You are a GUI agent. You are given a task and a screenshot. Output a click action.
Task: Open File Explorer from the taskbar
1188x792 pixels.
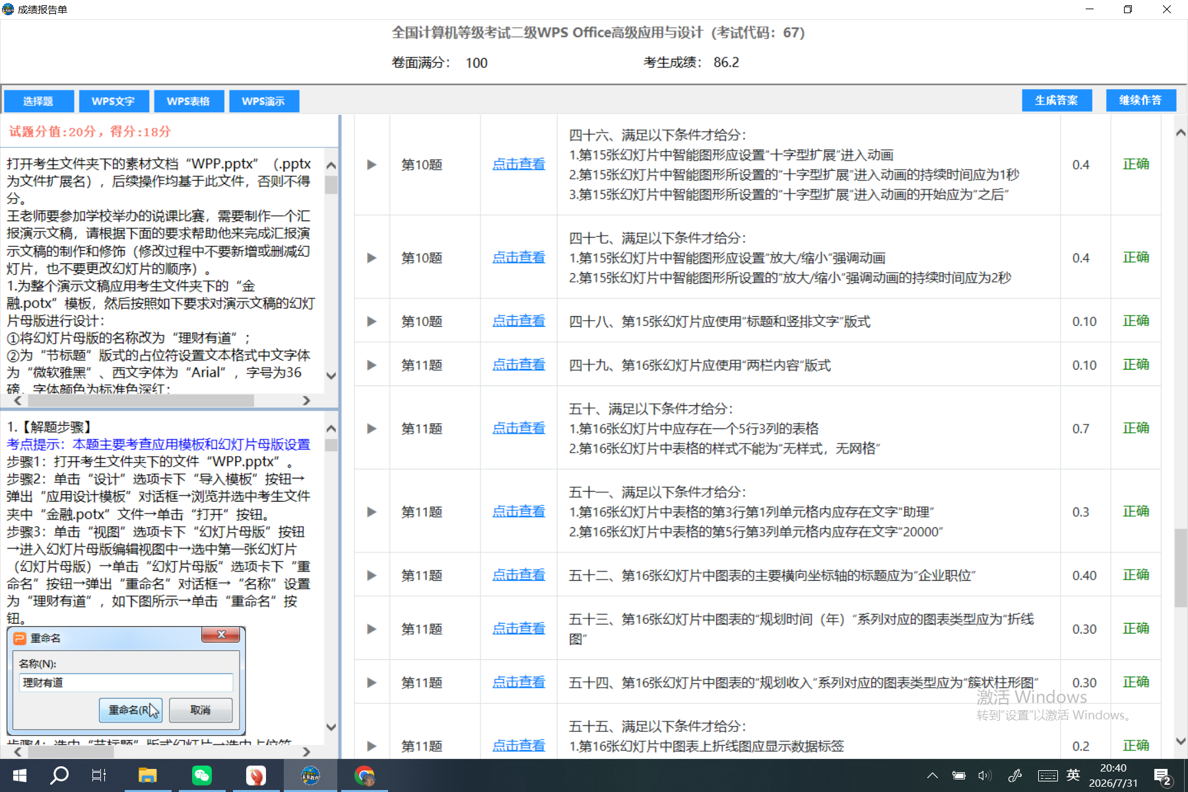147,775
